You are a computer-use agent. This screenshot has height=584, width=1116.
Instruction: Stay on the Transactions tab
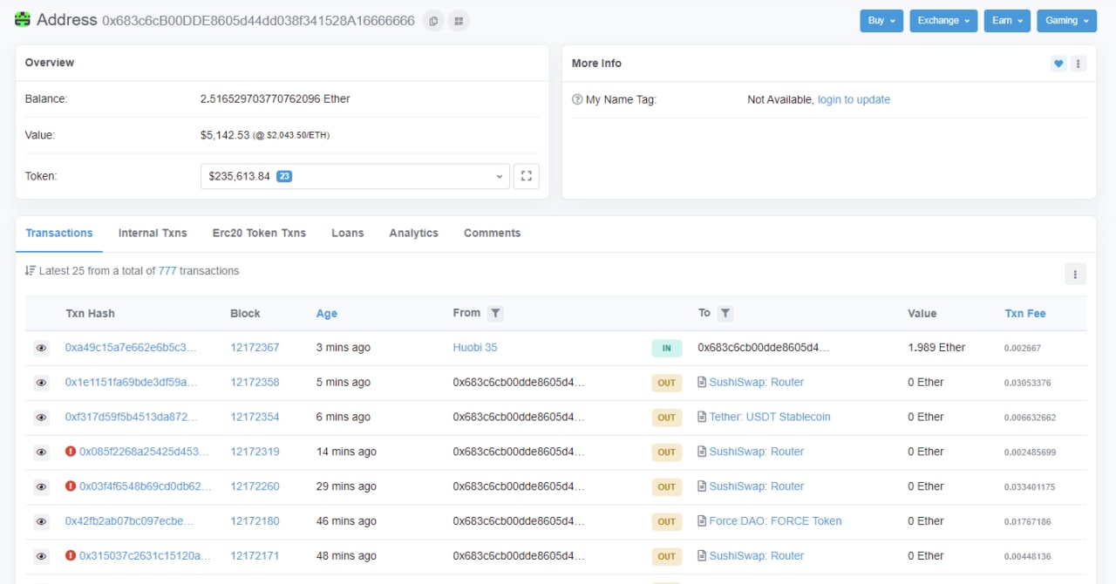[59, 233]
